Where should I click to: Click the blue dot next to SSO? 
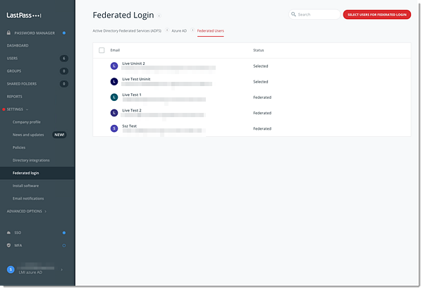pos(64,233)
